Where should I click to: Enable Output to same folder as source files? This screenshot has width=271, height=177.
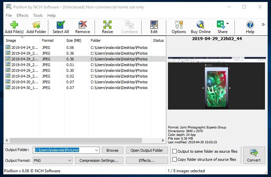click(x=175, y=151)
